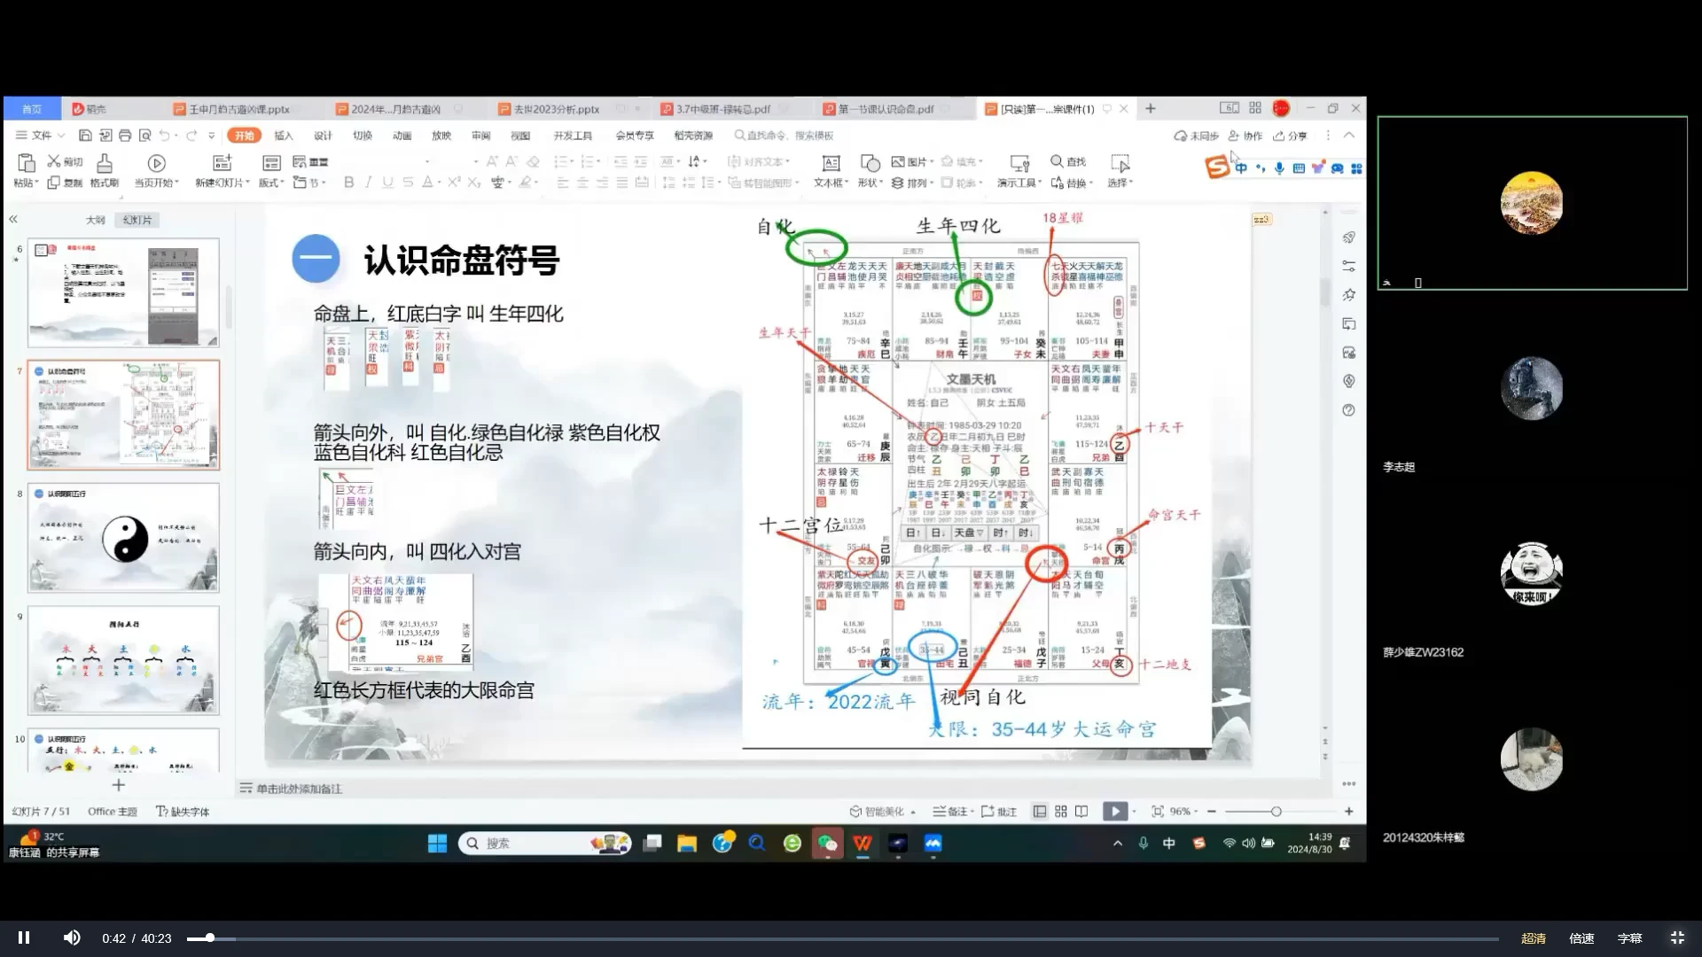Click the Format Painter (格式刷) icon
The width and height of the screenshot is (1702, 957).
(x=105, y=164)
